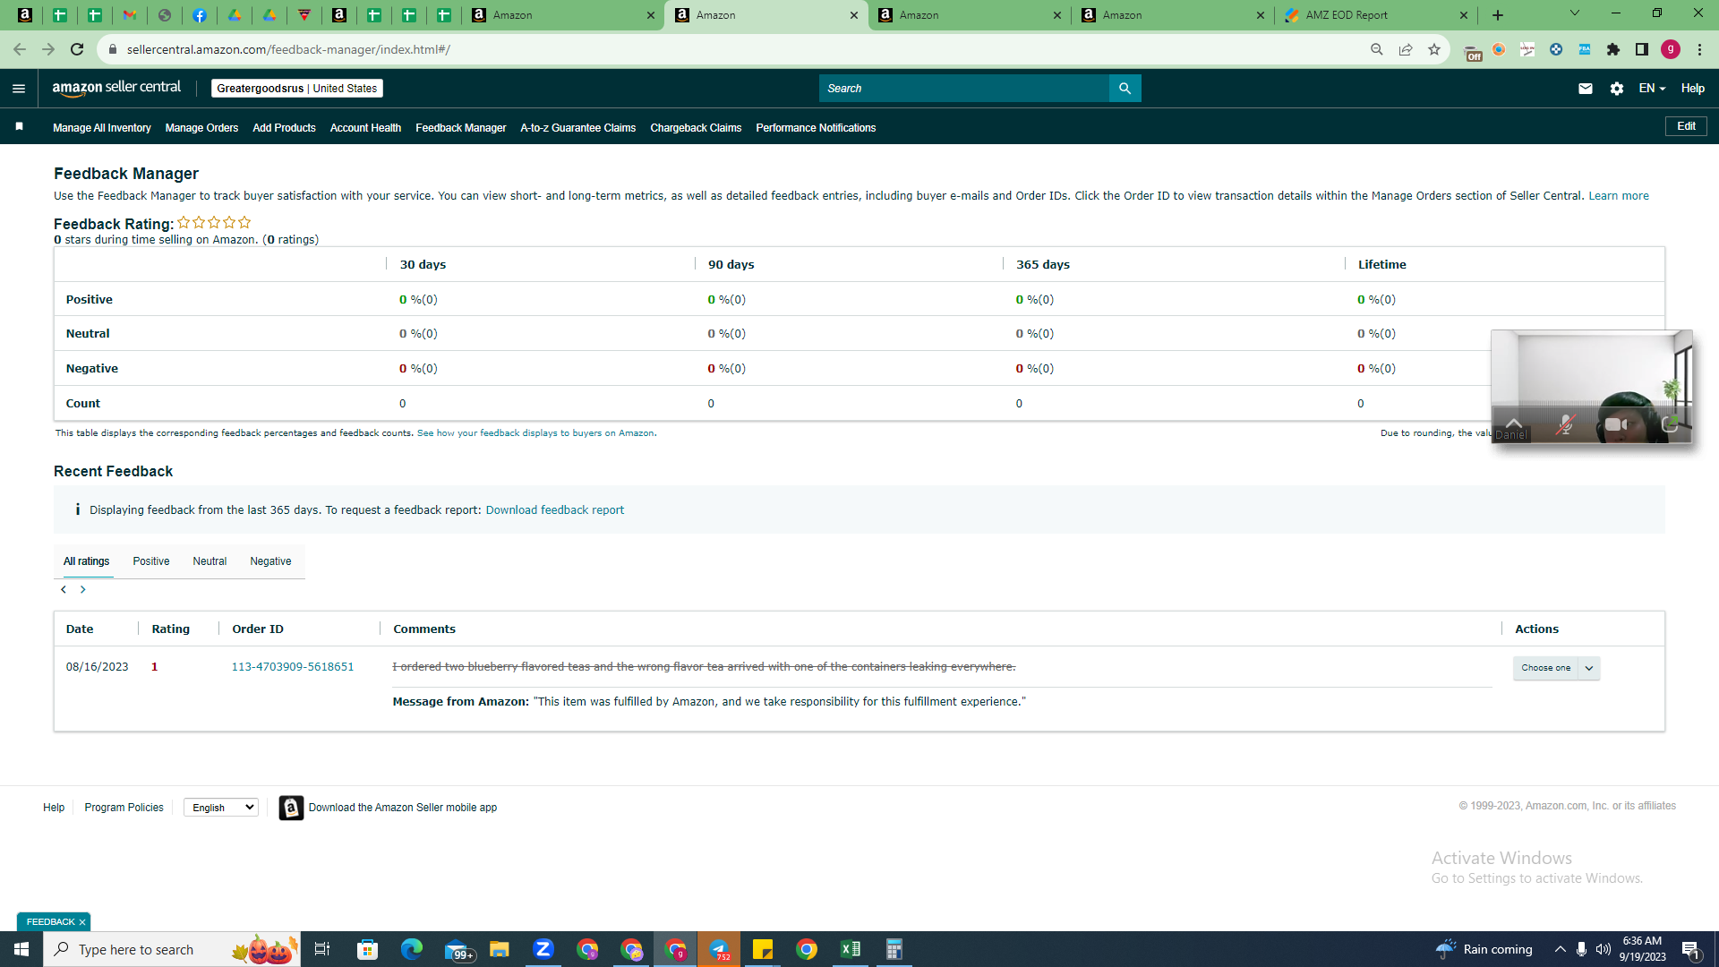Go to next feedback page arrow
This screenshot has width=1719, height=967.
click(83, 590)
